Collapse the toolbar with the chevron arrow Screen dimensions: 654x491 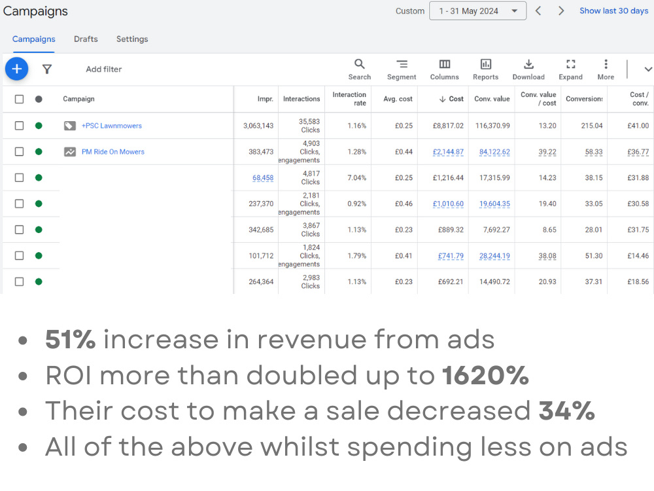[647, 69]
